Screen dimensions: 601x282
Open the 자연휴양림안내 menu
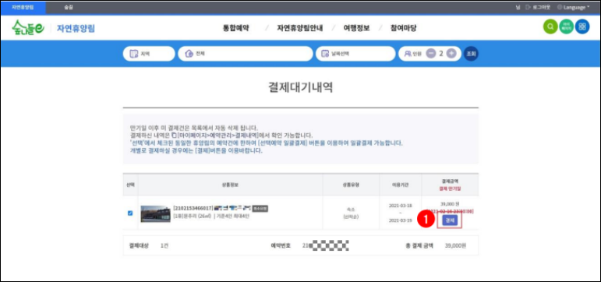click(300, 28)
